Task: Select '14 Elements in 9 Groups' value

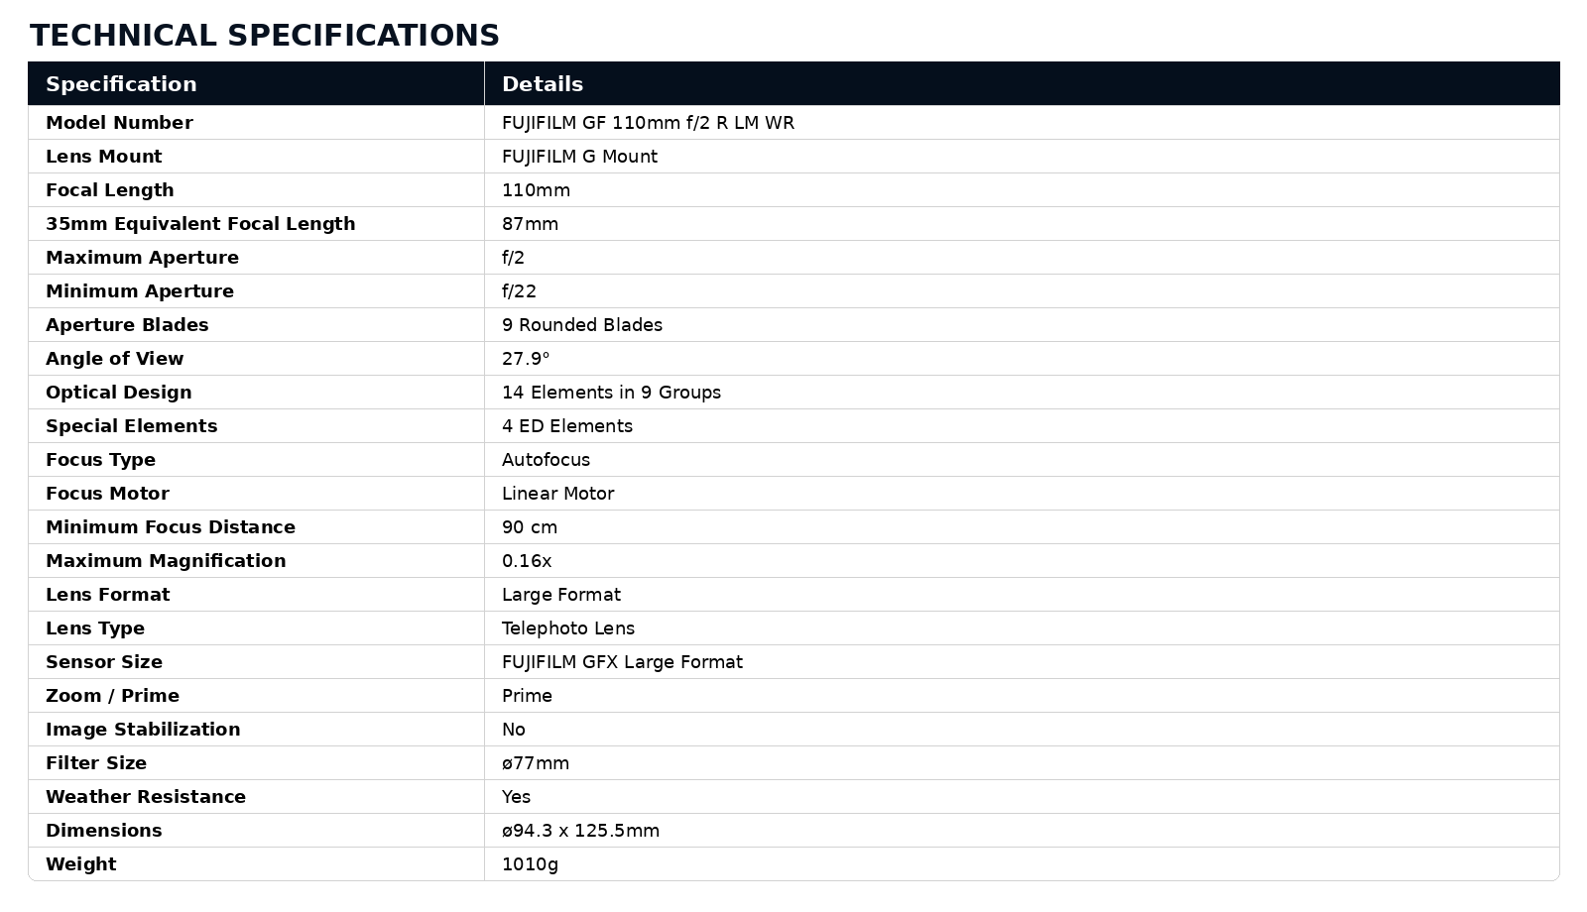Action: tap(611, 393)
